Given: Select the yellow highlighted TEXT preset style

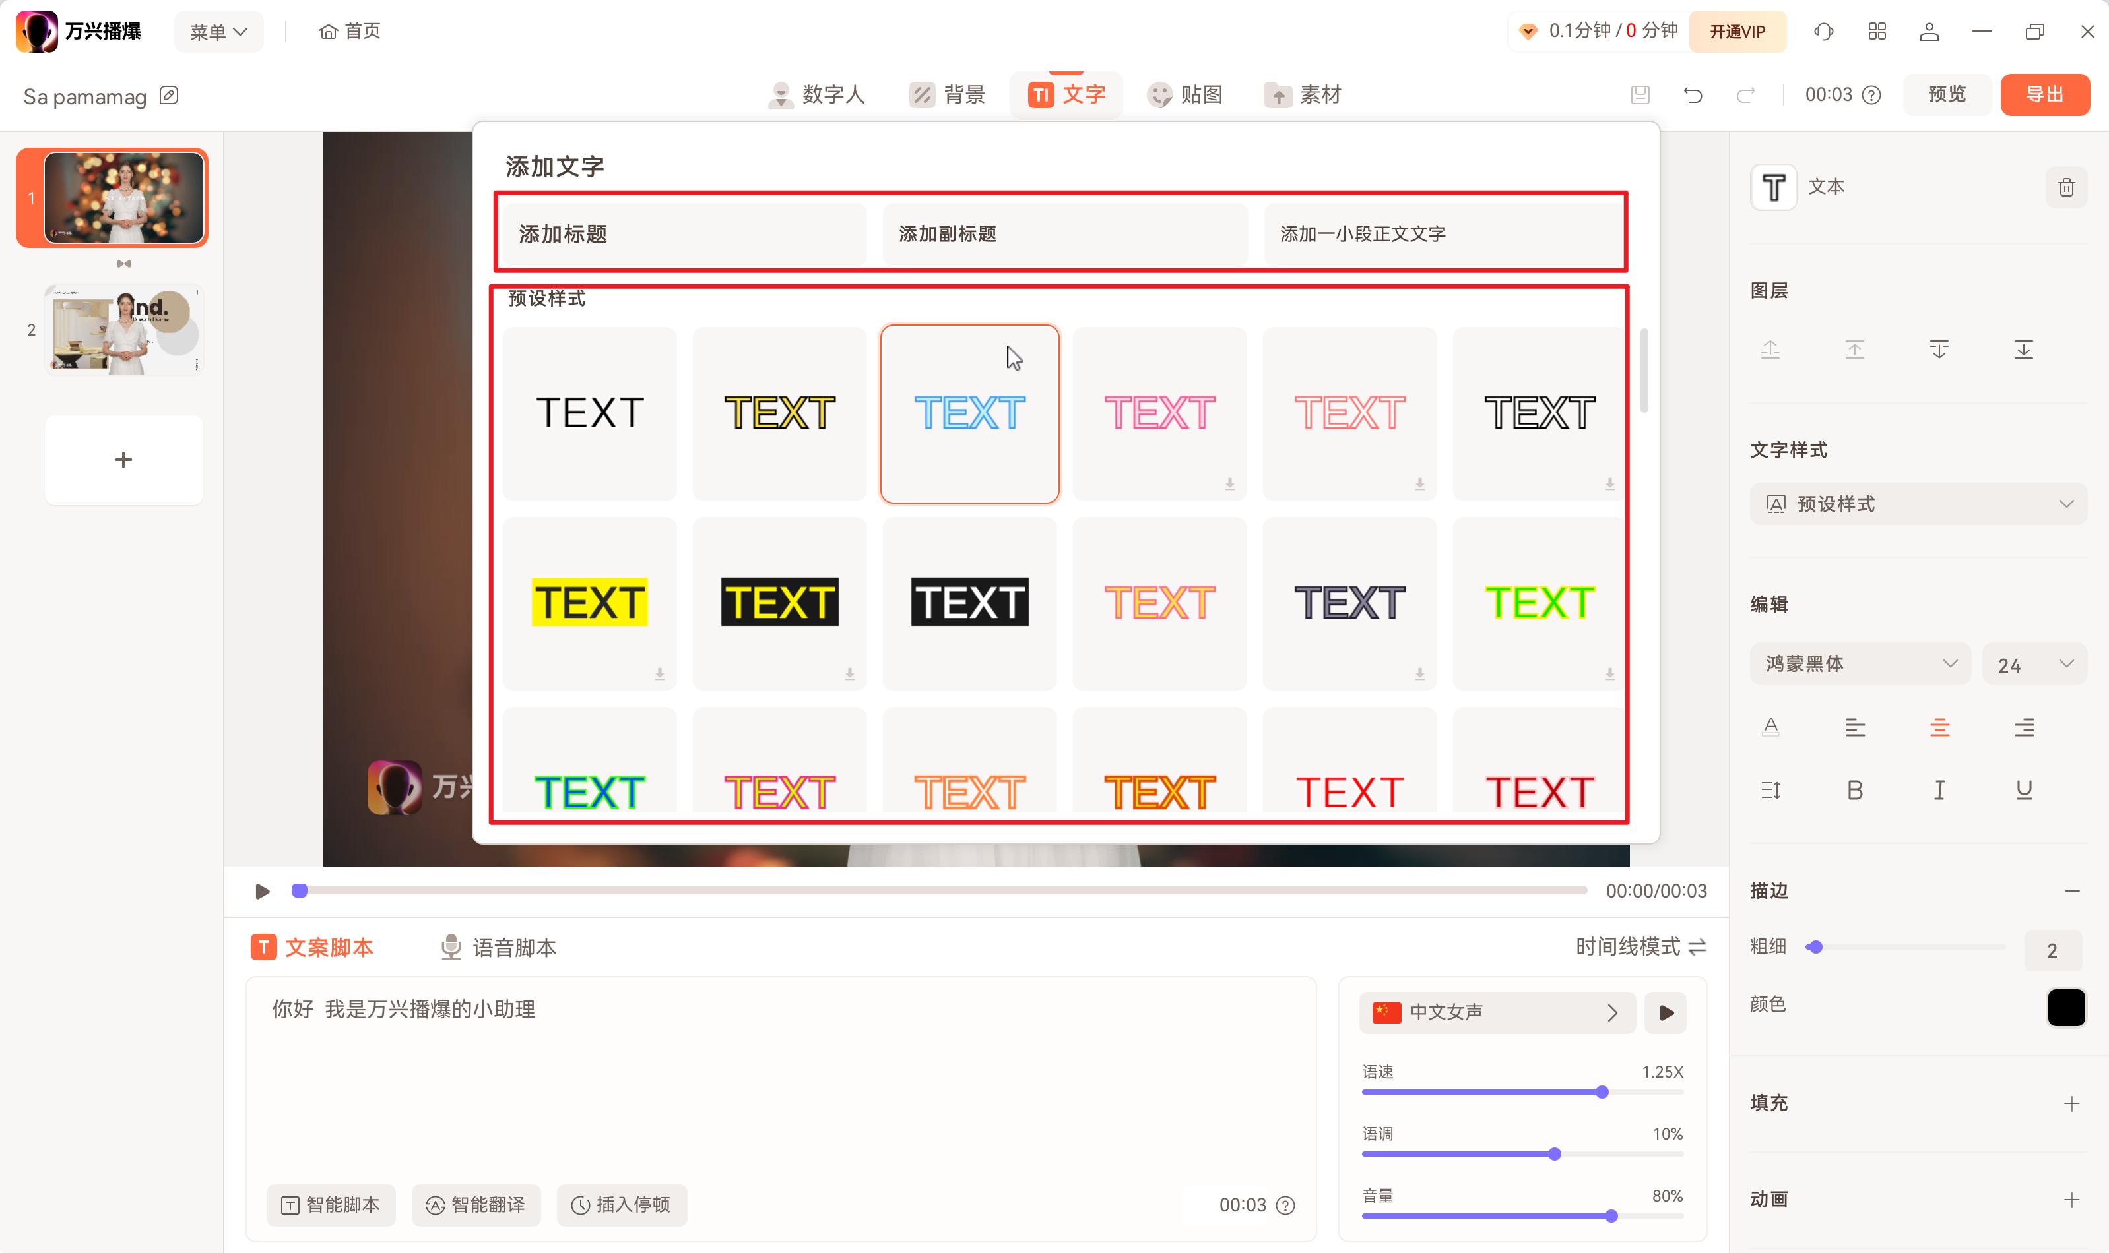Looking at the screenshot, I should (589, 603).
